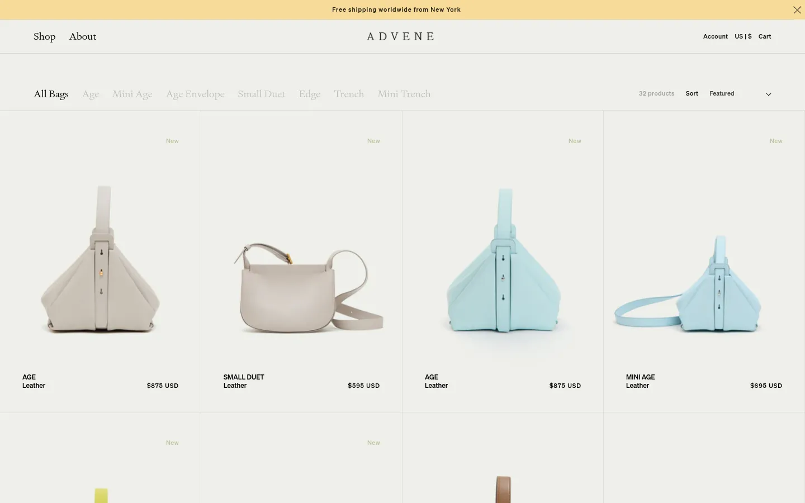The image size is (805, 503).
Task: Go to the ADVENE homepage via logo
Action: (x=400, y=36)
